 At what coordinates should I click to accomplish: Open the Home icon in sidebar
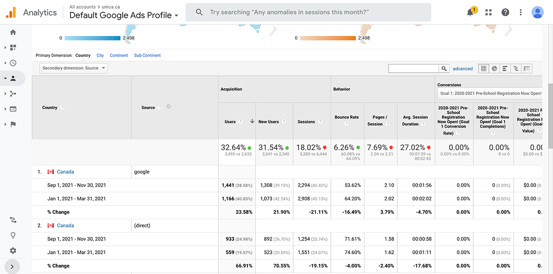point(13,32)
